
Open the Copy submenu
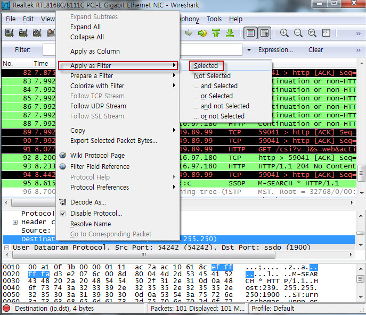[118, 130]
